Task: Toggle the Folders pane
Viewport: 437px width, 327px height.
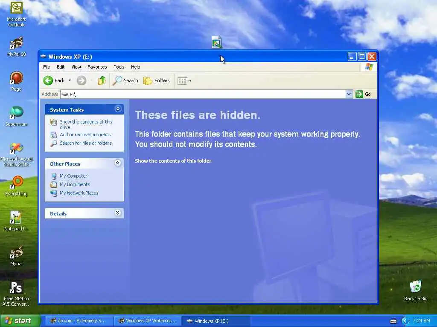Action: (157, 80)
